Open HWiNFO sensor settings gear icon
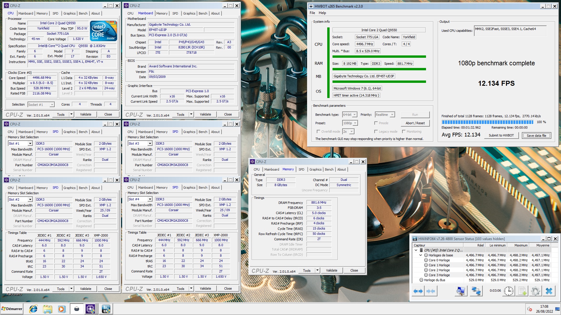Viewport: 561px width, 315px height. coord(536,291)
